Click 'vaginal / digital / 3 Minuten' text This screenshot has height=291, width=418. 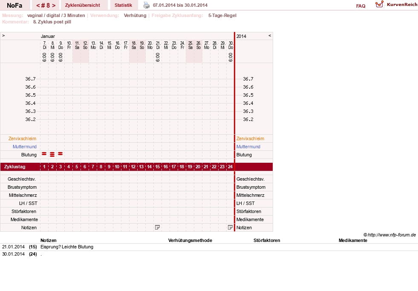pos(56,15)
